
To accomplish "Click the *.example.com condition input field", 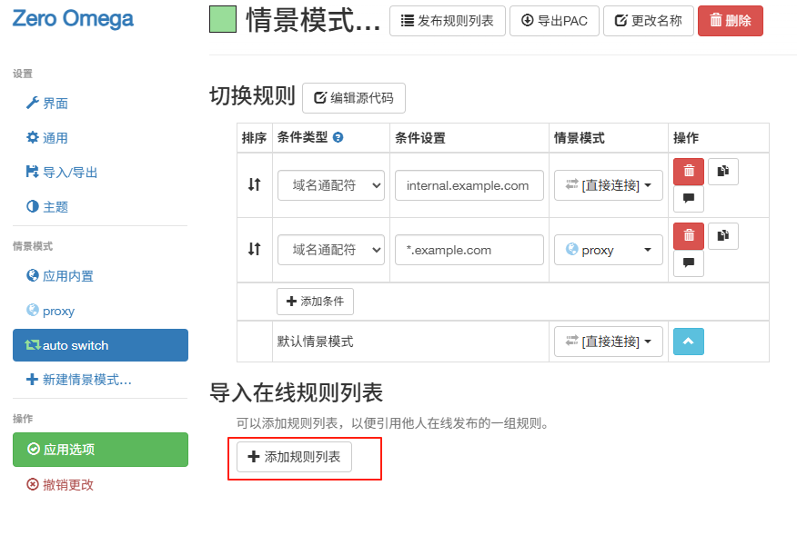I will pyautogui.click(x=469, y=250).
